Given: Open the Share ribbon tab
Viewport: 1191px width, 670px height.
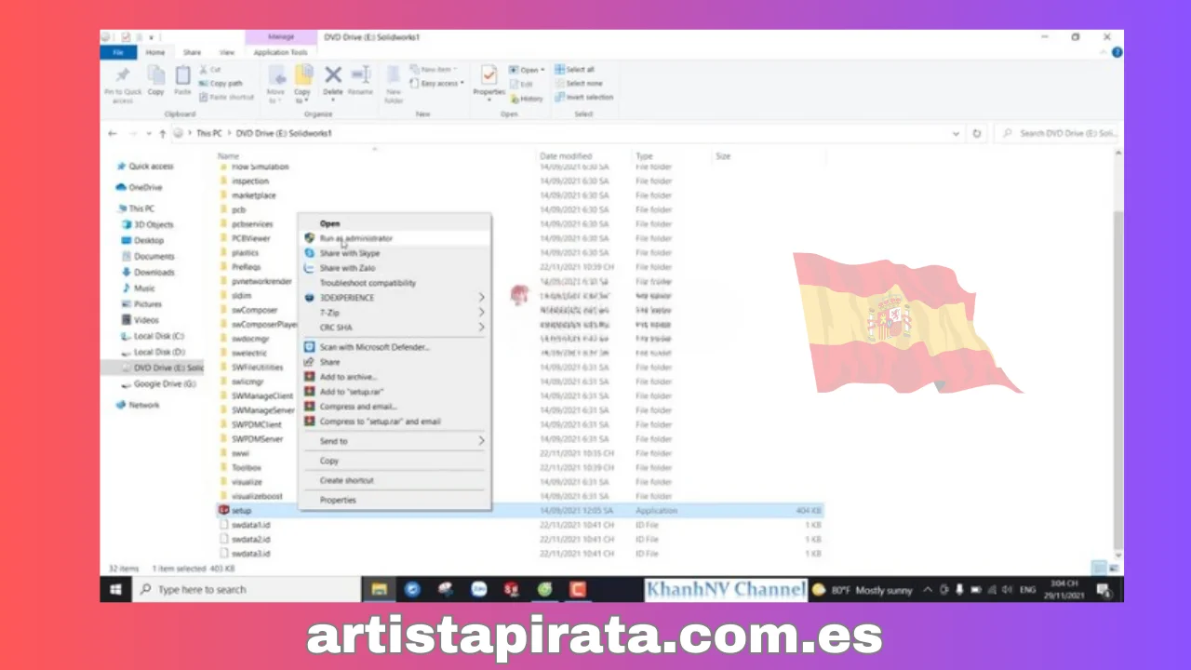Looking at the screenshot, I should 192,52.
